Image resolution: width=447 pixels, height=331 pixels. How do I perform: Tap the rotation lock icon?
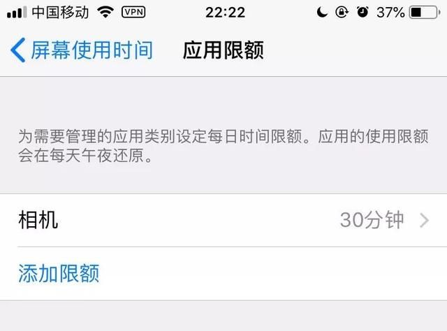tap(342, 13)
